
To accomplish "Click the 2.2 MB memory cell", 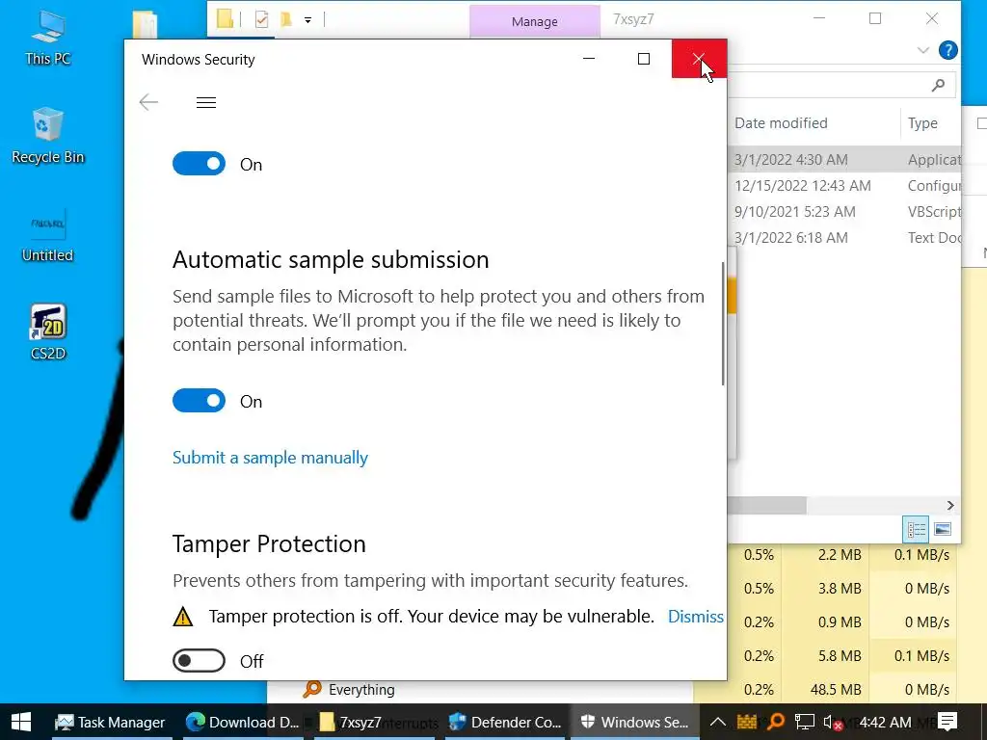I will click(x=840, y=554).
